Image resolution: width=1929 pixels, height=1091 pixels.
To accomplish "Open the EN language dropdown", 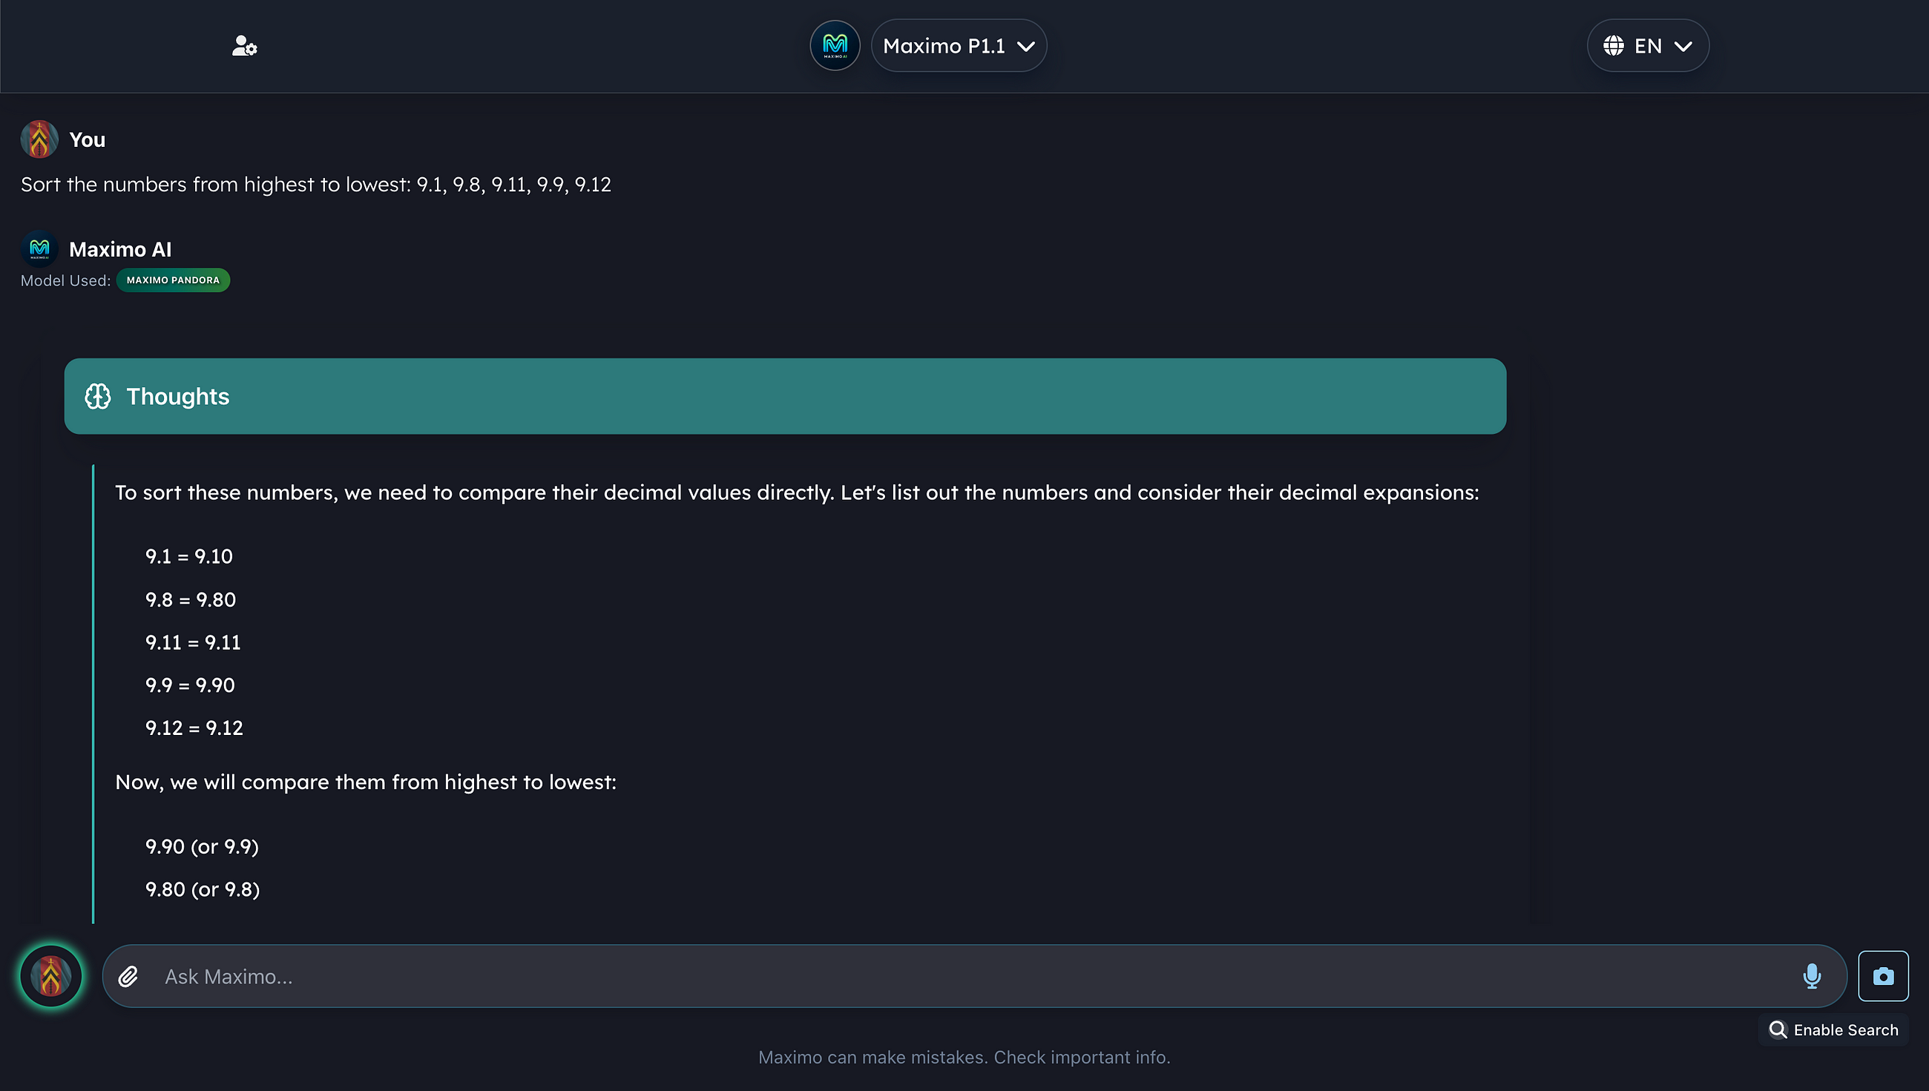I will (1648, 46).
